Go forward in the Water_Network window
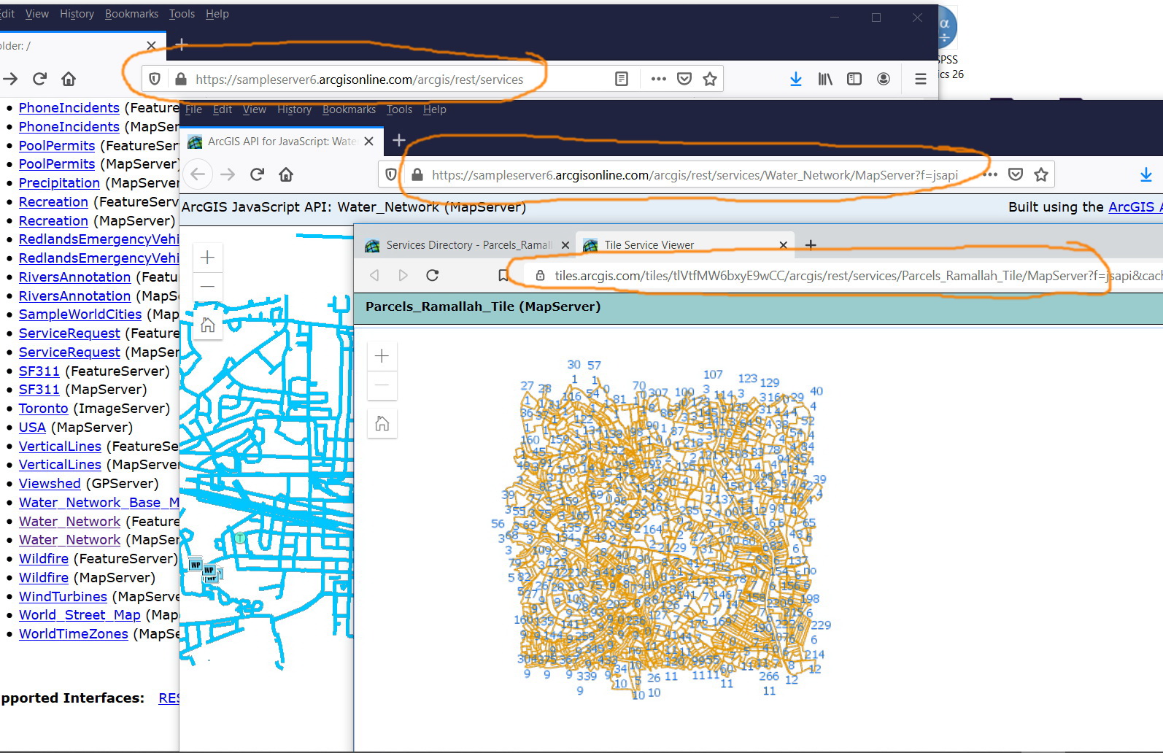 (x=228, y=174)
